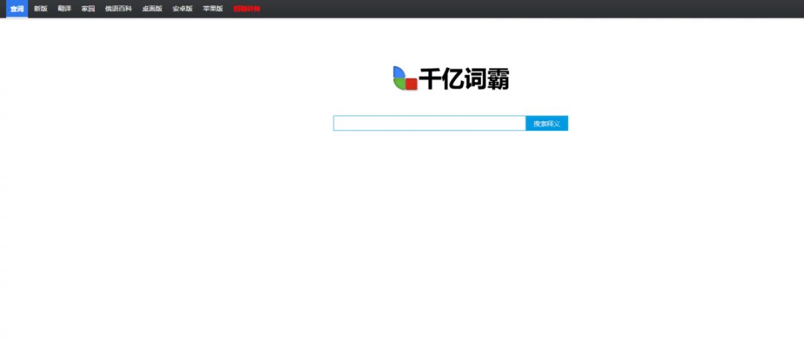Open the 桌面版 link
The image size is (804, 338).
[153, 9]
